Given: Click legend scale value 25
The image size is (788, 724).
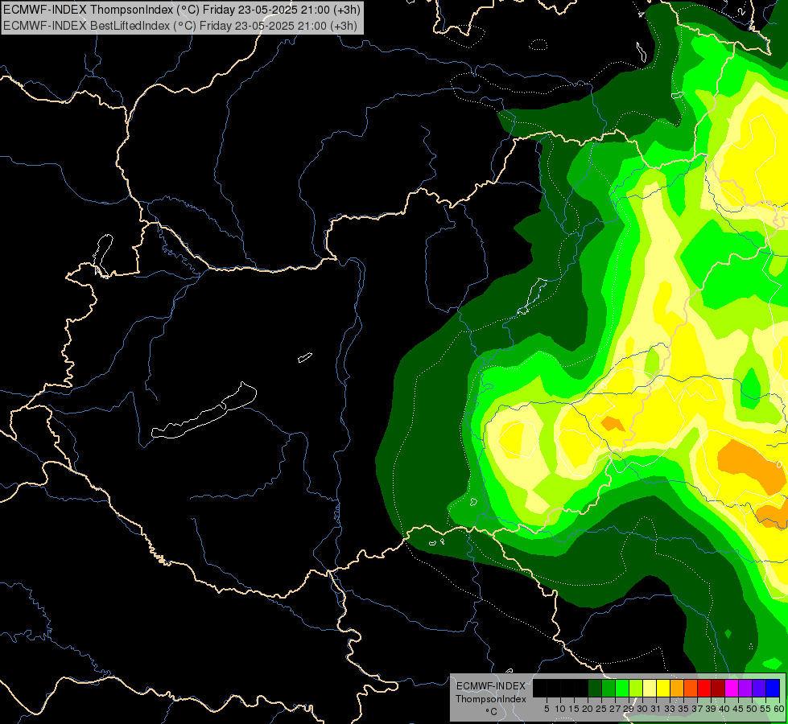Looking at the screenshot, I should coord(601,709).
